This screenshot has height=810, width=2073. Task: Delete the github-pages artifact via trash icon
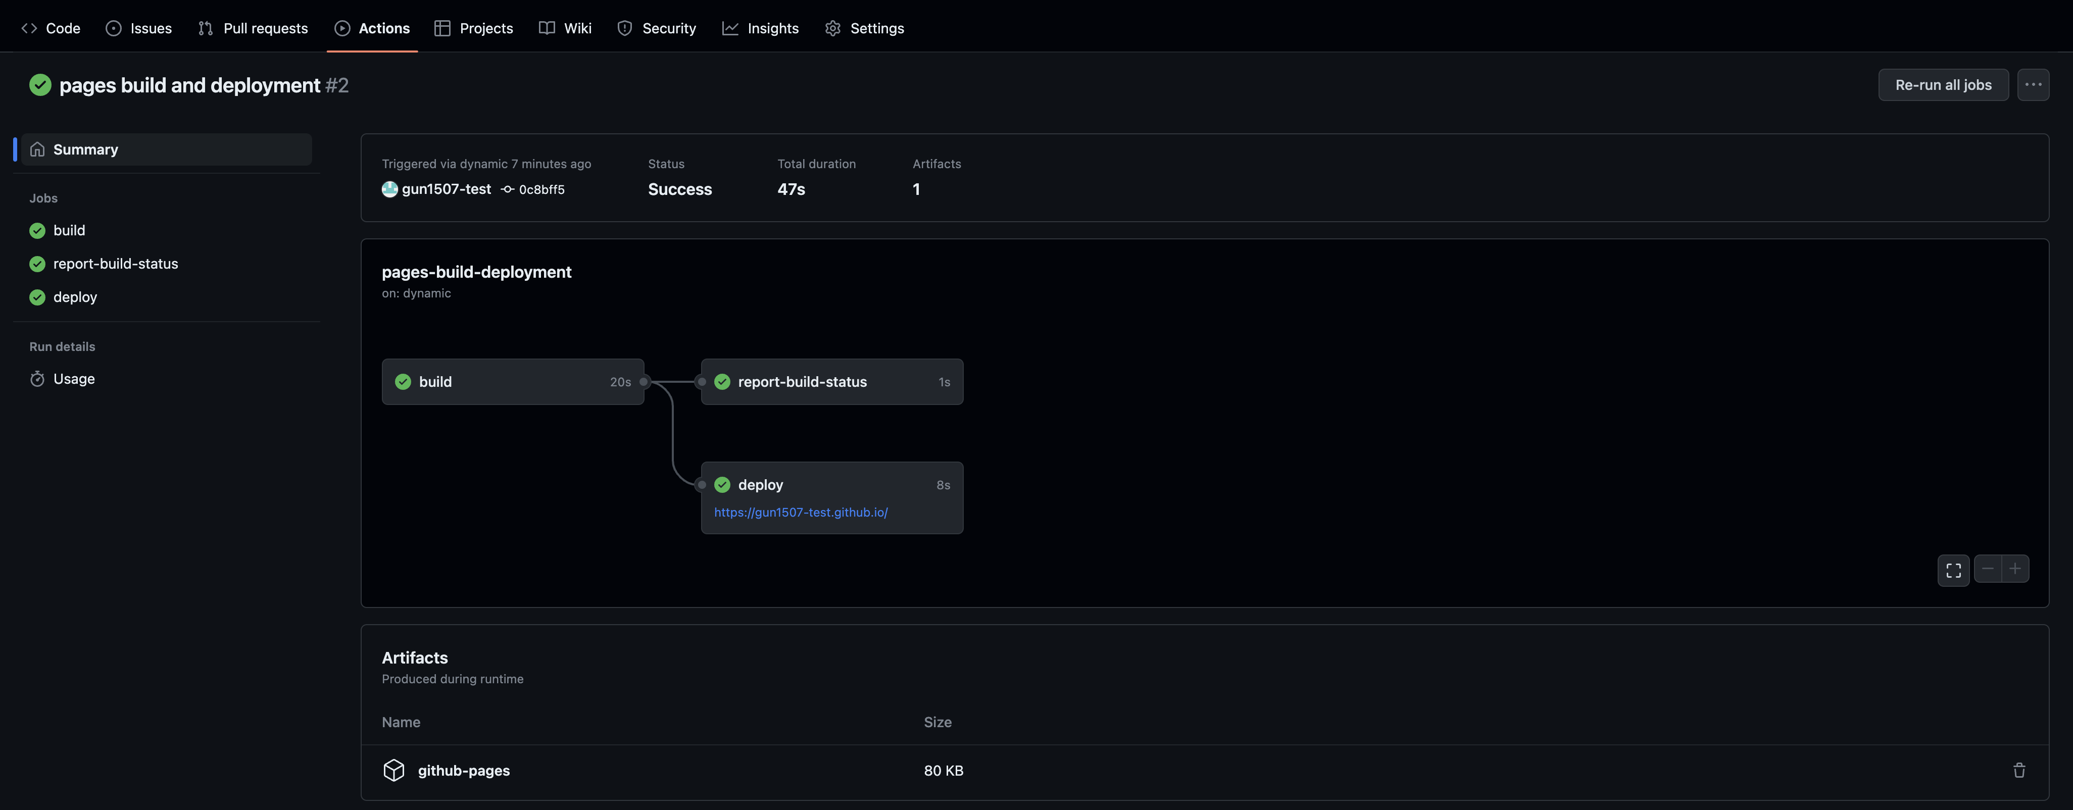[x=2018, y=770]
